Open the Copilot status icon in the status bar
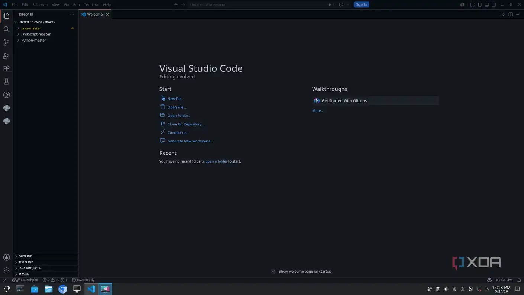Screen dimensions: 524x295 (x=489, y=280)
